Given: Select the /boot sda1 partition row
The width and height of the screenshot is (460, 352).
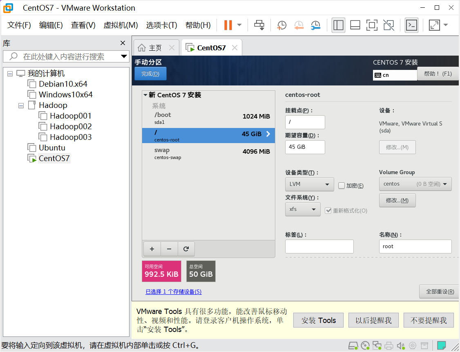Looking at the screenshot, I should 208,118.
